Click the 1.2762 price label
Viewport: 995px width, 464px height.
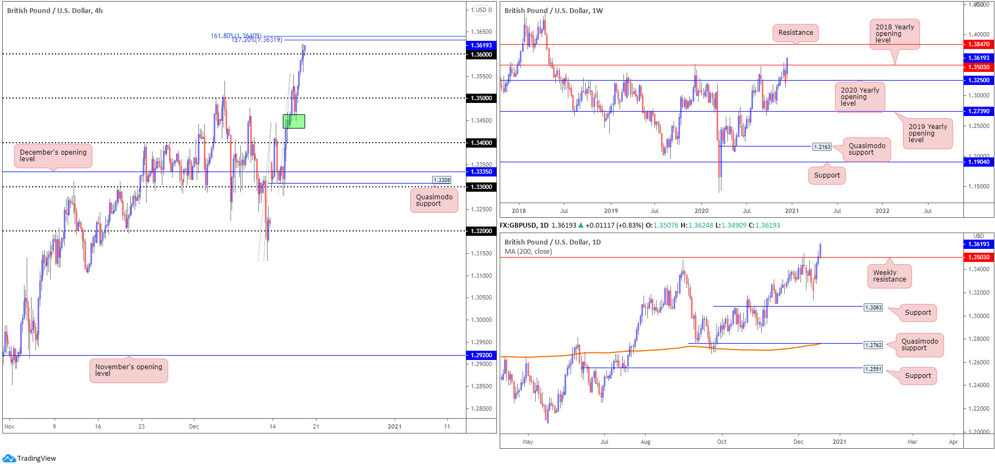tap(873, 345)
